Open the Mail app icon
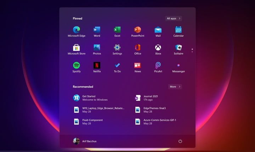 tap(158, 30)
